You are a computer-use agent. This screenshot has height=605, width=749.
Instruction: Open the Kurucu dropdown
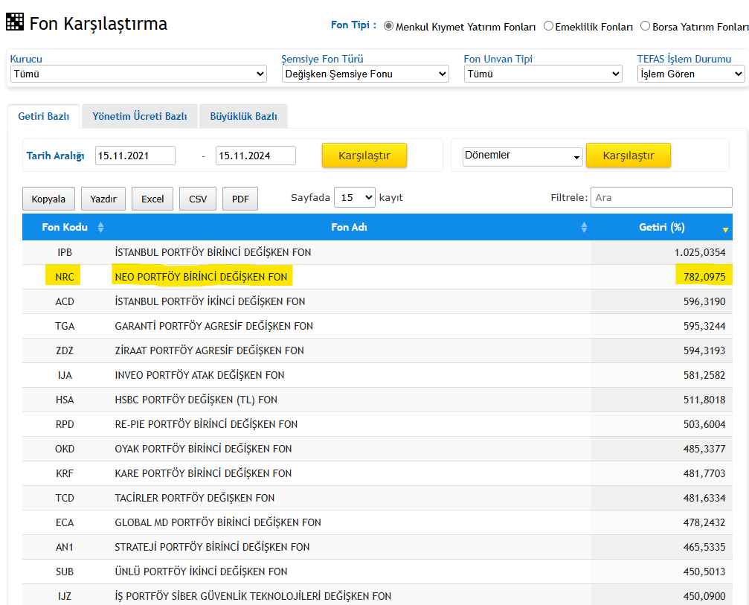coord(138,74)
